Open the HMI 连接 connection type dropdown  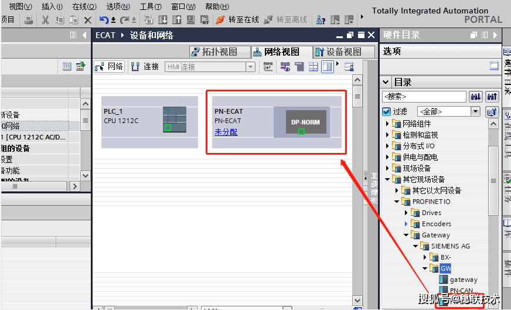(x=250, y=67)
